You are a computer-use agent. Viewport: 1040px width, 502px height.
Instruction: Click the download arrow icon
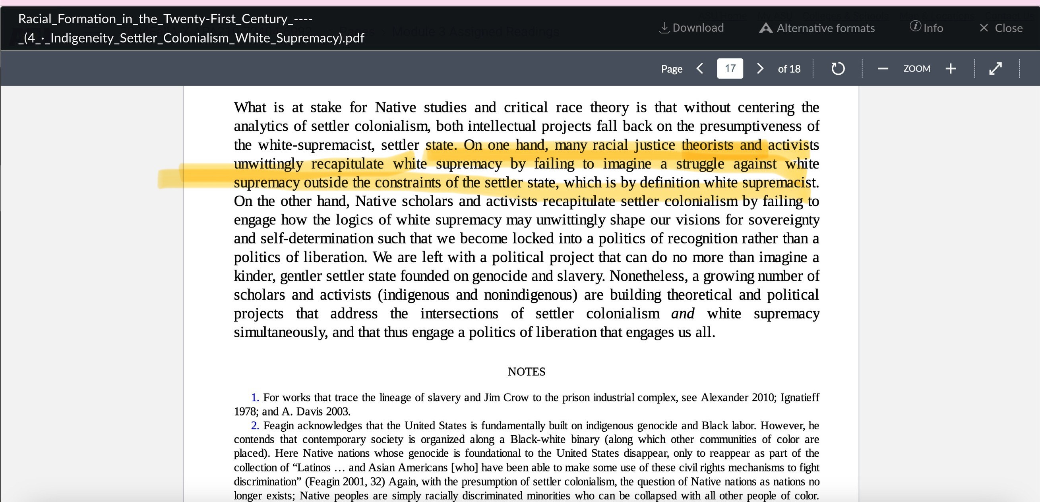[x=664, y=28]
